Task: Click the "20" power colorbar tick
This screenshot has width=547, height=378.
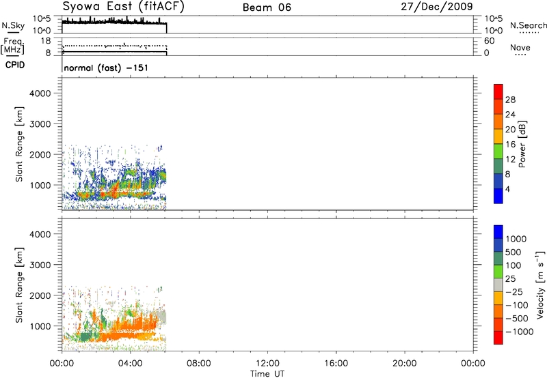Action: (510, 130)
